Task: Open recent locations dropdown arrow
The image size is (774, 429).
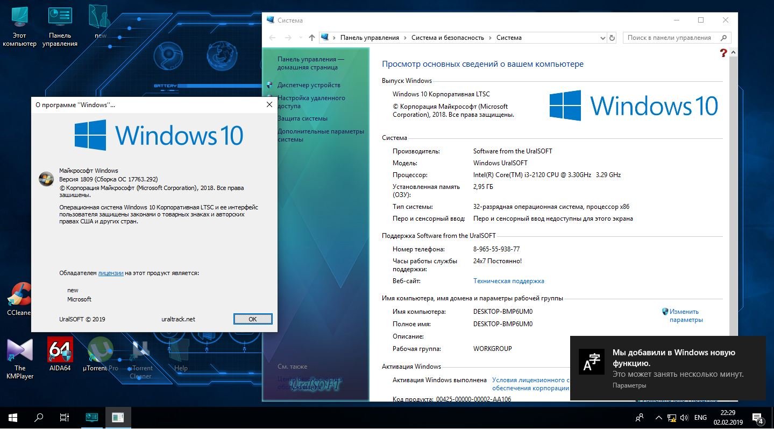Action: click(x=300, y=38)
